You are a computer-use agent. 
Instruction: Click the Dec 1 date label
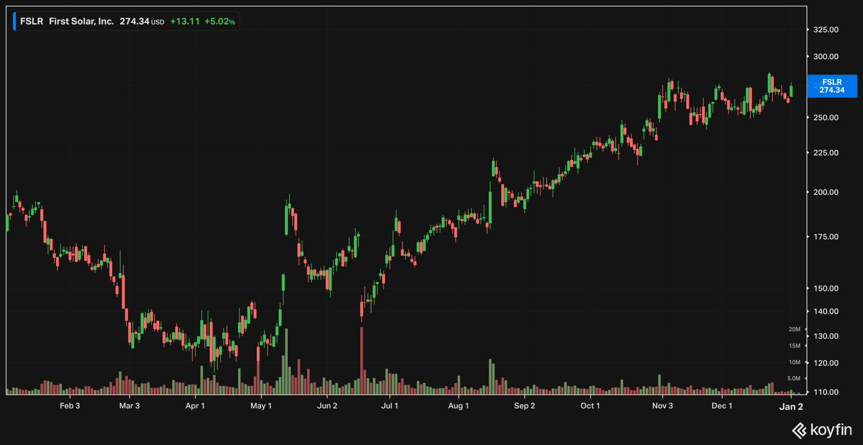[x=722, y=406]
